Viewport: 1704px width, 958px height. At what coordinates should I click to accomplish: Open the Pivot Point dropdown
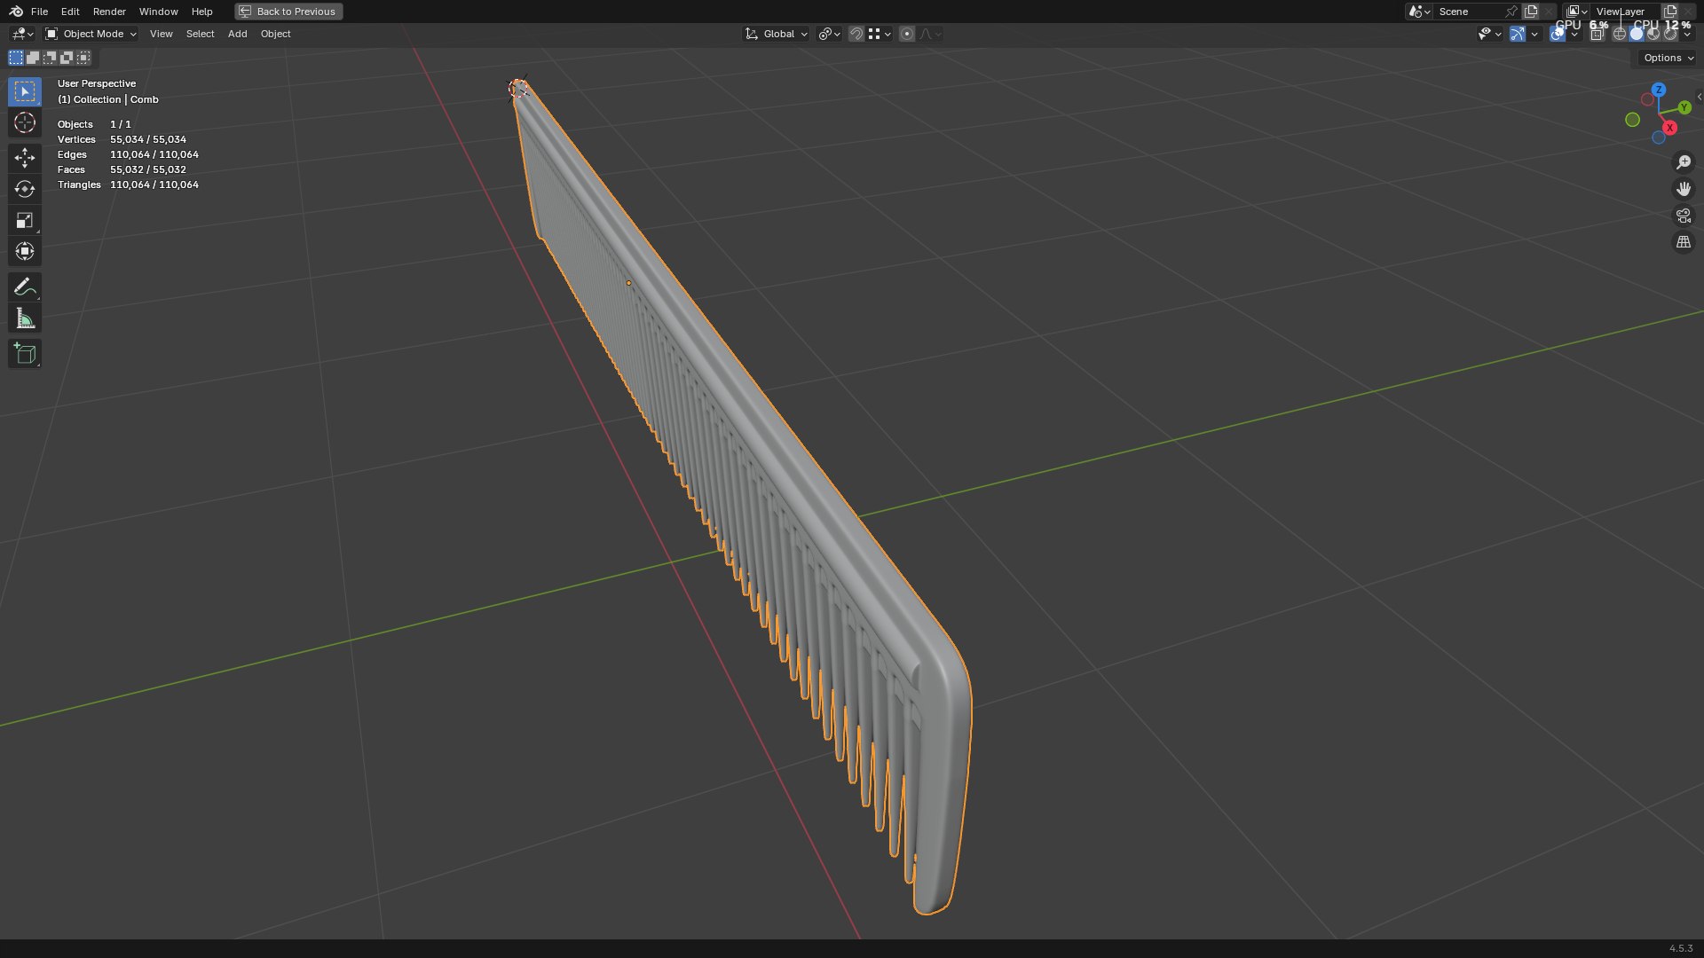point(829,34)
